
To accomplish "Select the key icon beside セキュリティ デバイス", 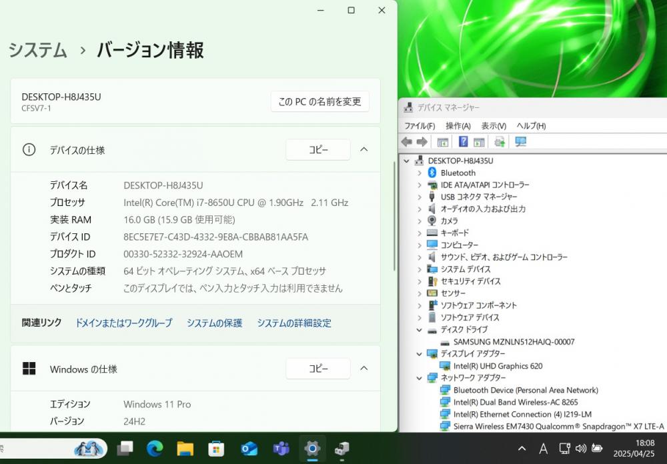I will click(x=432, y=281).
